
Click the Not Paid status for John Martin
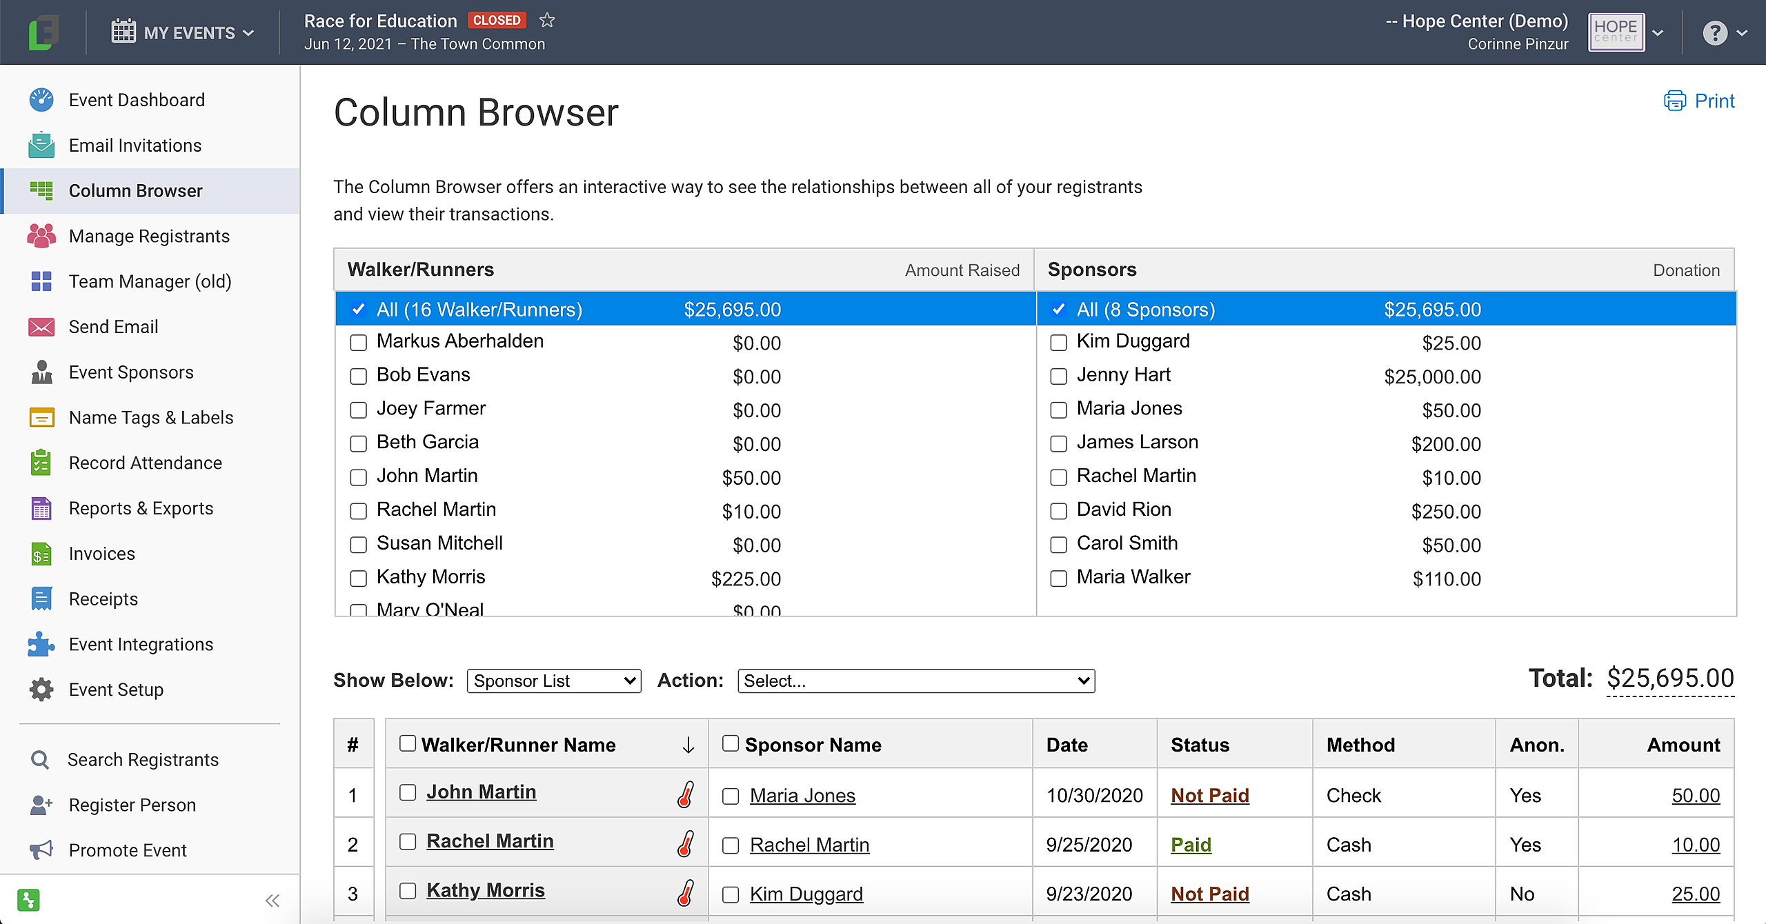coord(1209,795)
